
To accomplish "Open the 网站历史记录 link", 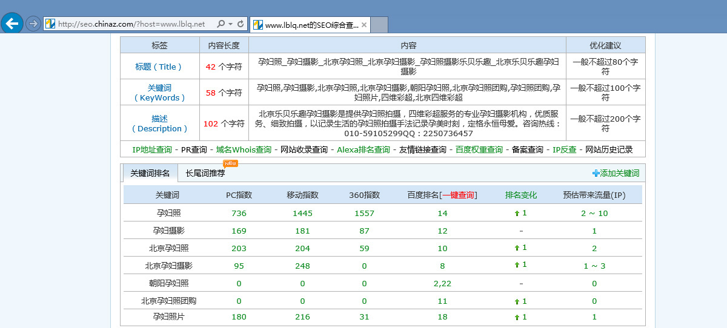I will point(609,149).
